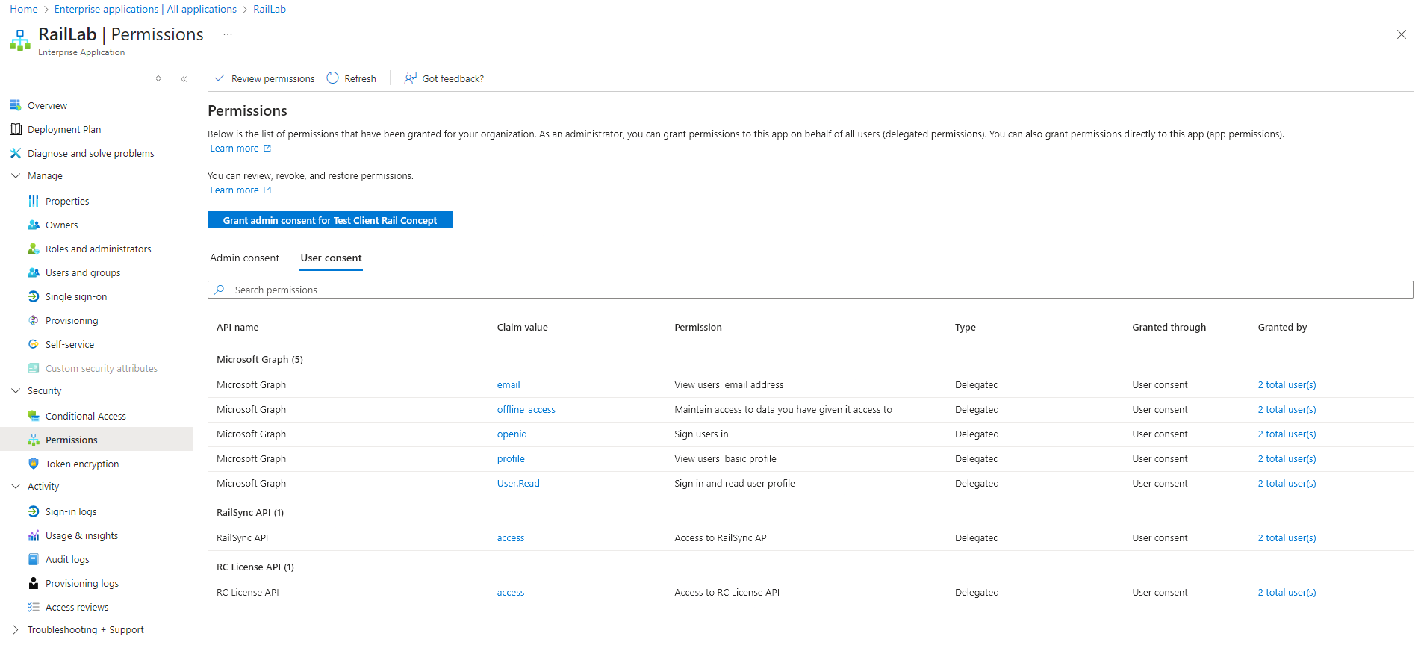Open Overview via its grid icon

coord(16,105)
